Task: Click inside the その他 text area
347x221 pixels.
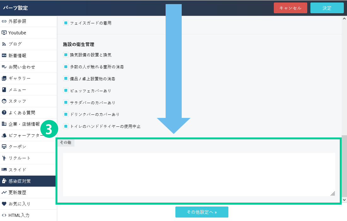Action: [199, 174]
